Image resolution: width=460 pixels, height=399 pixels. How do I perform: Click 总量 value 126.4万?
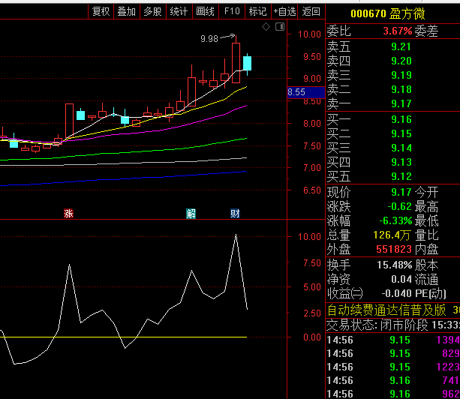pyautogui.click(x=392, y=235)
